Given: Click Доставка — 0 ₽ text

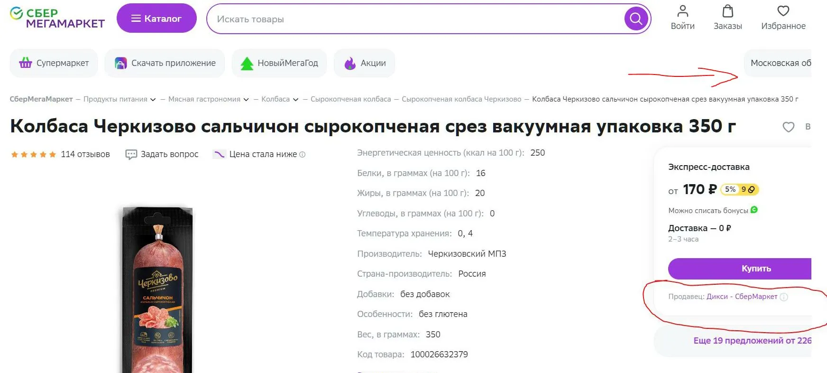Looking at the screenshot, I should (x=699, y=228).
